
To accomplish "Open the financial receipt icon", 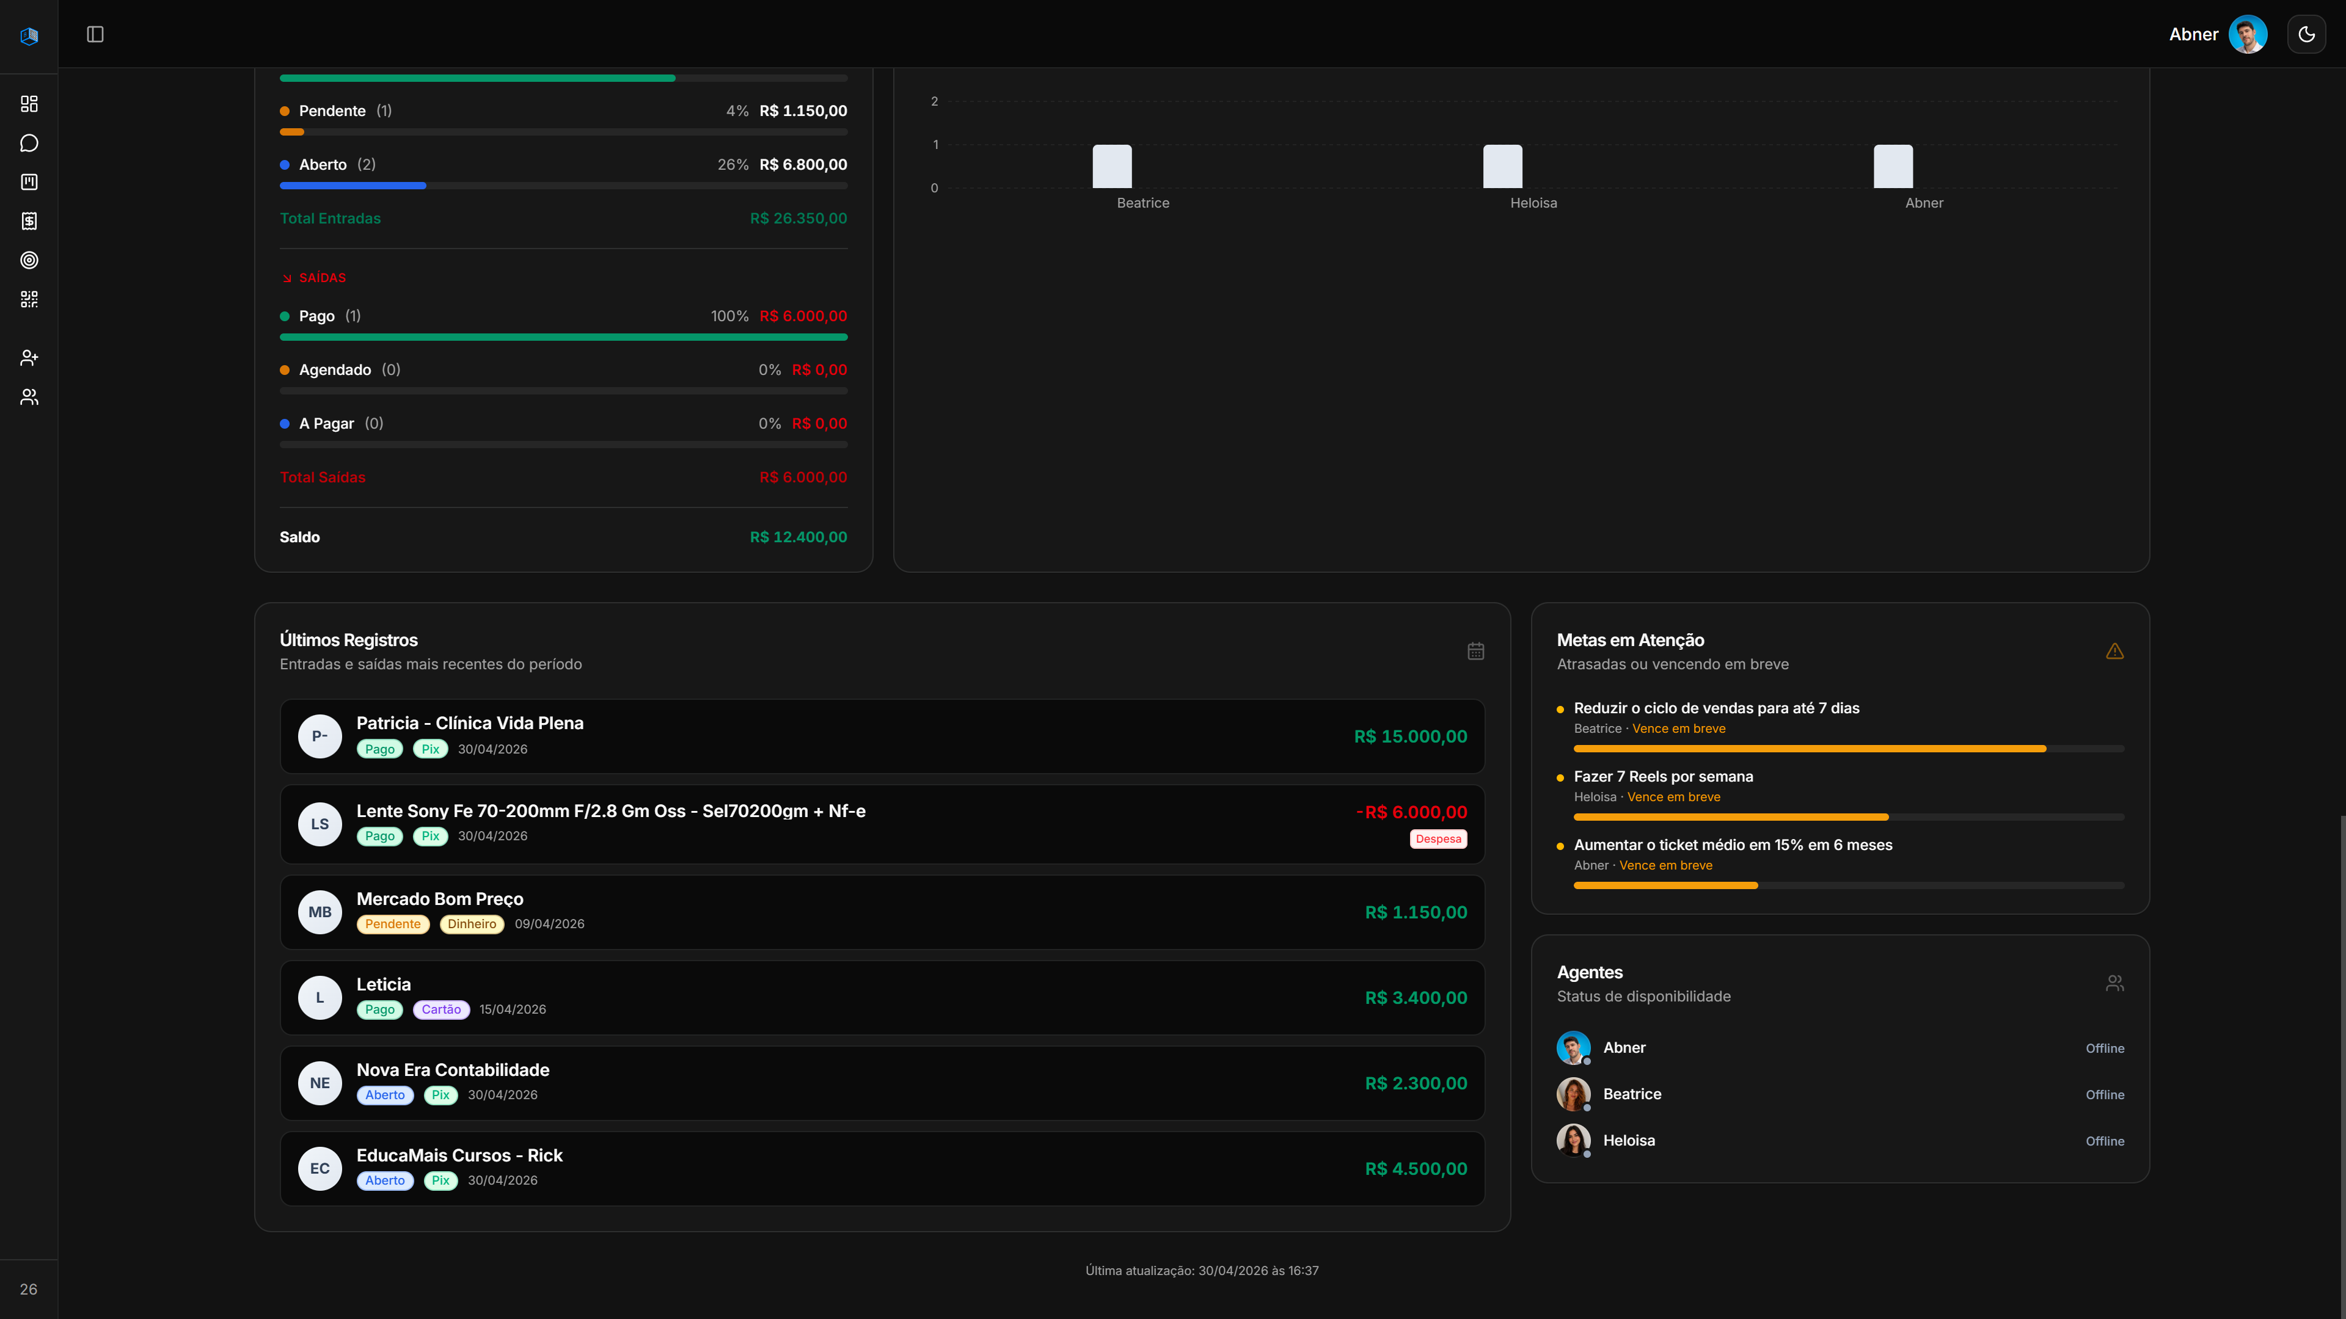I will [x=29, y=221].
